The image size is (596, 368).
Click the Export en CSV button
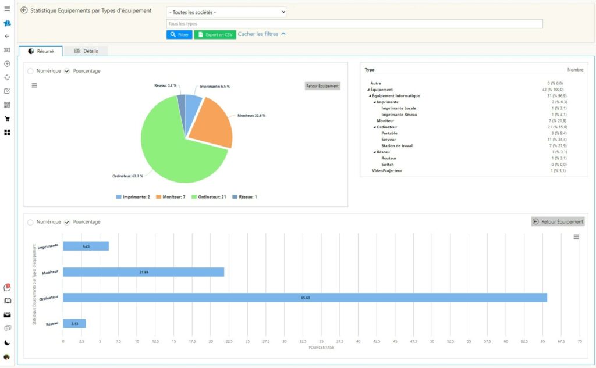click(215, 35)
